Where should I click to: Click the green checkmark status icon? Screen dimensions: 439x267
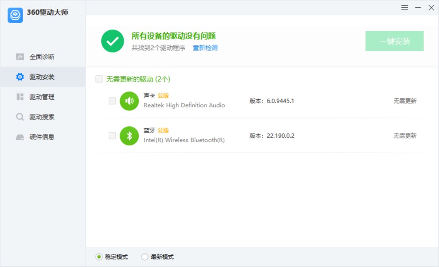pos(113,41)
